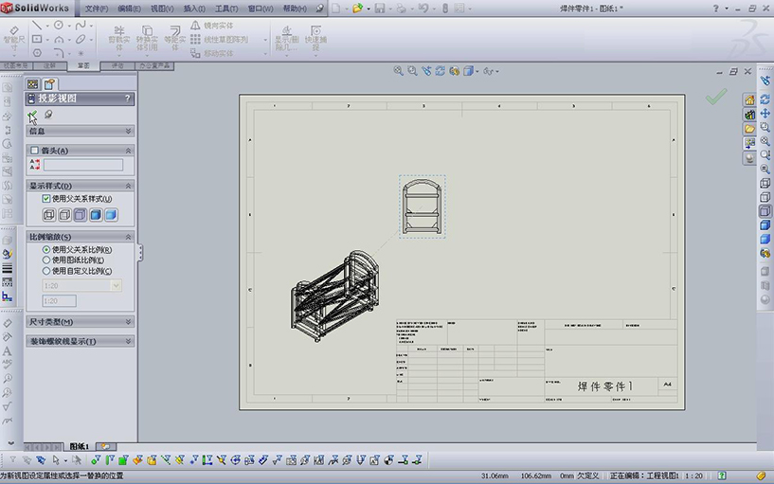The image size is (774, 484).
Task: Click the Zoom to Fit icon above drawing
Action: pos(398,71)
